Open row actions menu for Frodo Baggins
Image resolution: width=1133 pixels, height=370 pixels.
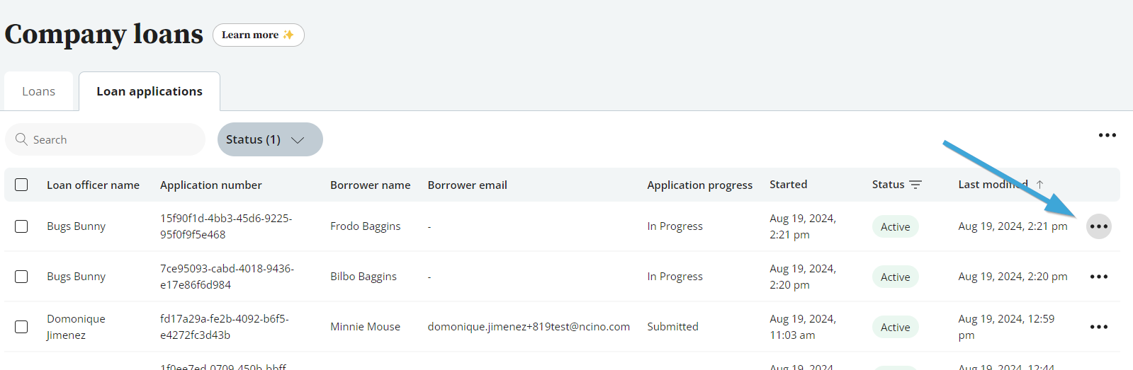(x=1098, y=226)
